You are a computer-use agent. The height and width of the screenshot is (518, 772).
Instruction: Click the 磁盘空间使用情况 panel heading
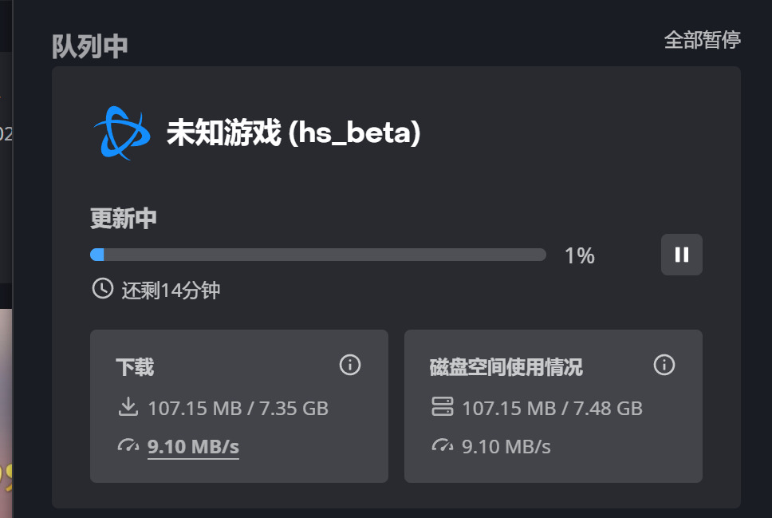pyautogui.click(x=506, y=367)
